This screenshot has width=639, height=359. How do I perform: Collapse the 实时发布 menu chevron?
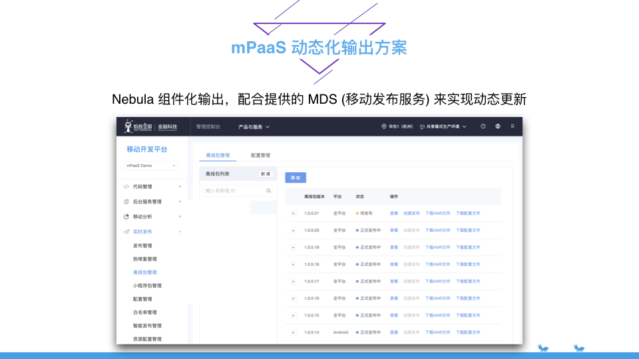[x=180, y=232]
